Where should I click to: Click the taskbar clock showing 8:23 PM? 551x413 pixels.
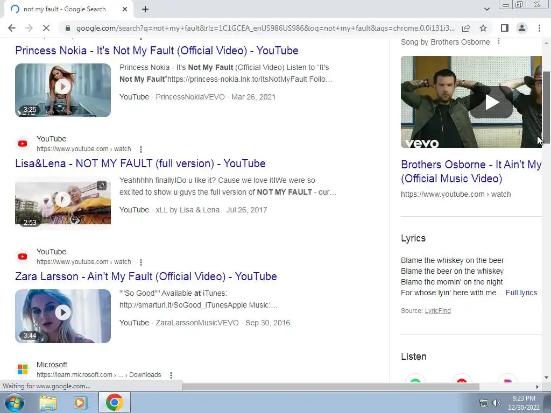(x=524, y=403)
